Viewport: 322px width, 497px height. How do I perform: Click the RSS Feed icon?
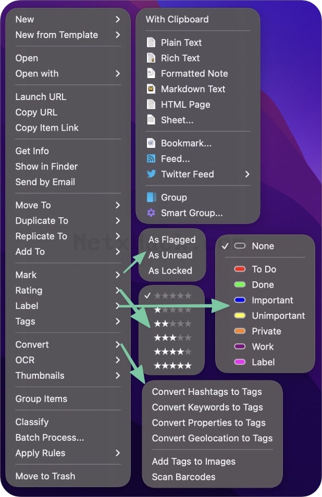151,158
